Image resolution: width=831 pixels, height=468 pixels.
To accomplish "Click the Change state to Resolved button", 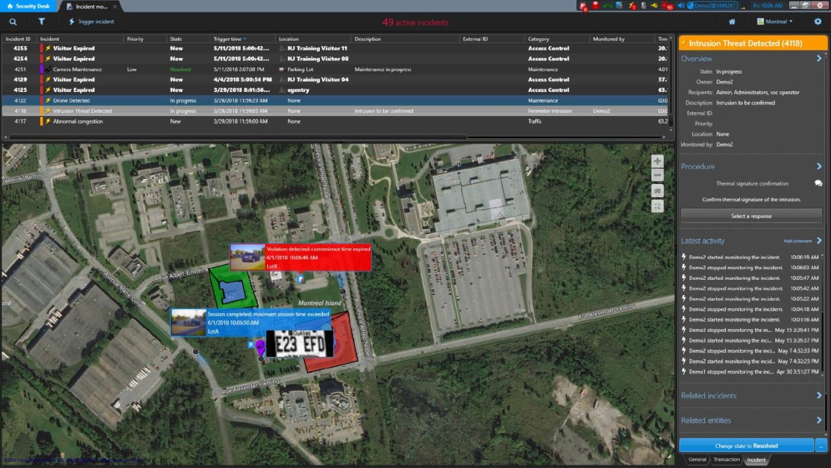I will pyautogui.click(x=747, y=445).
